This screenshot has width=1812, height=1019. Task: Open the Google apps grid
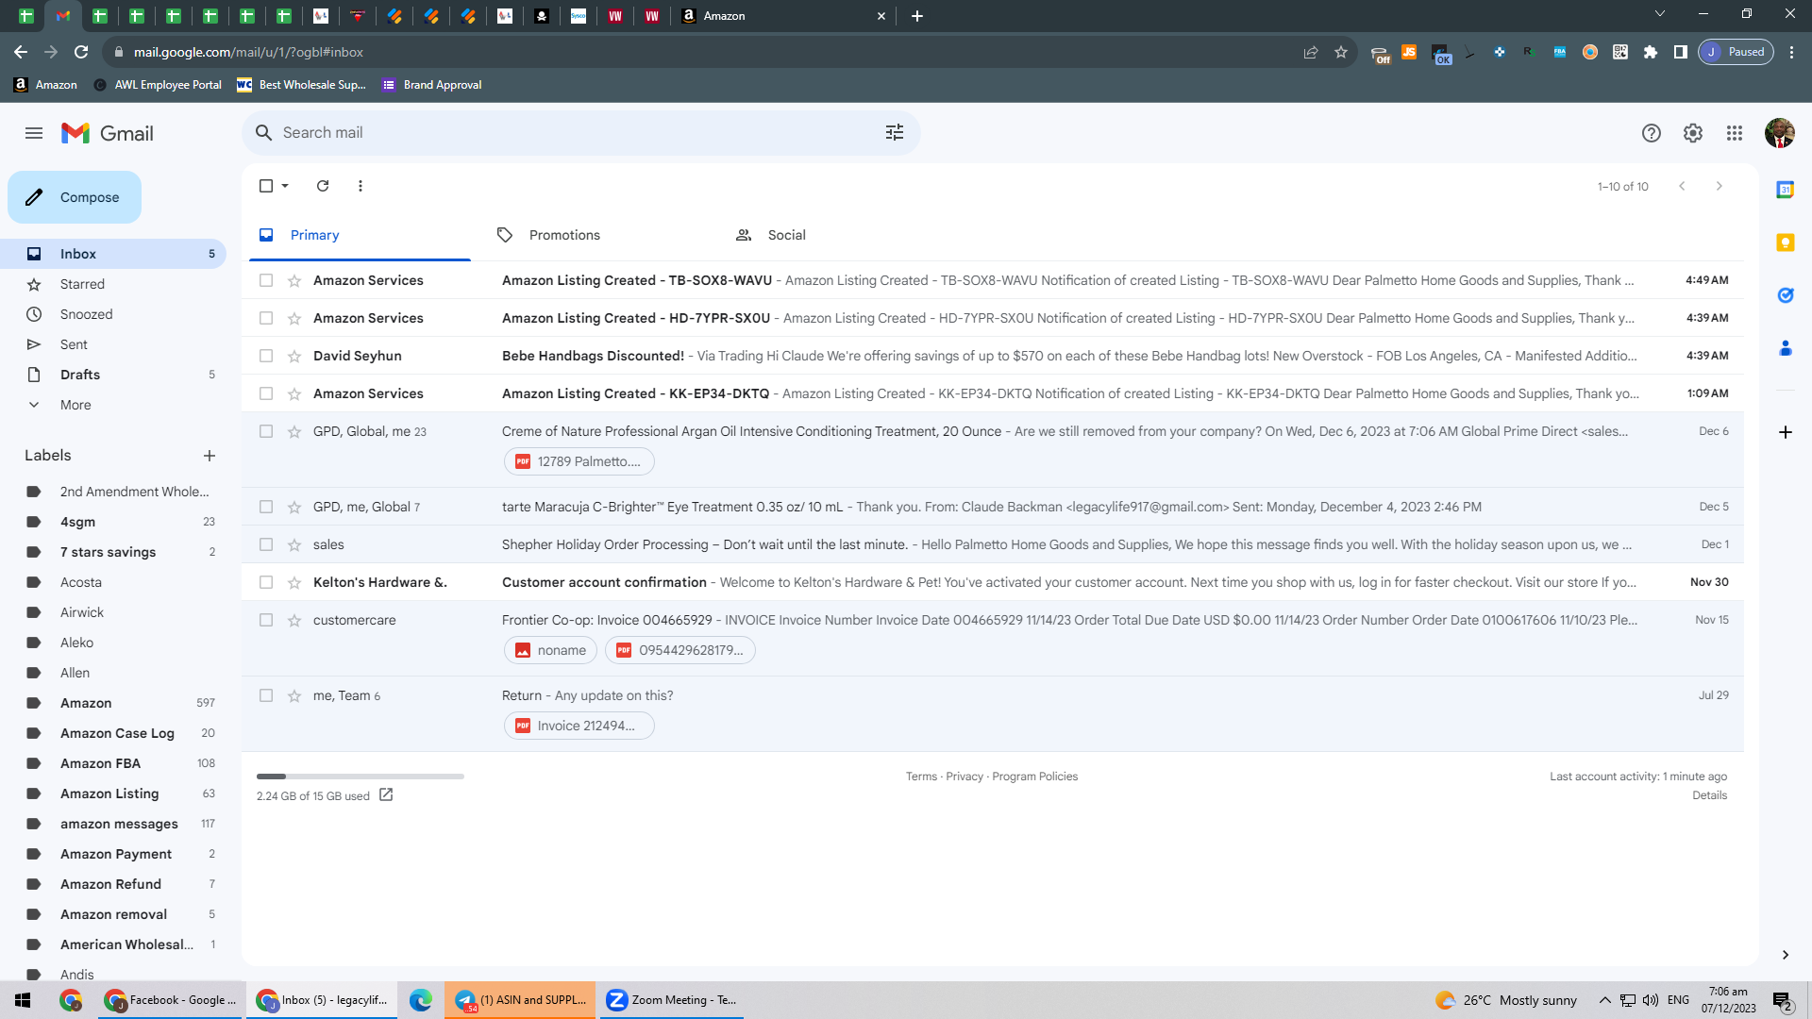1735,133
